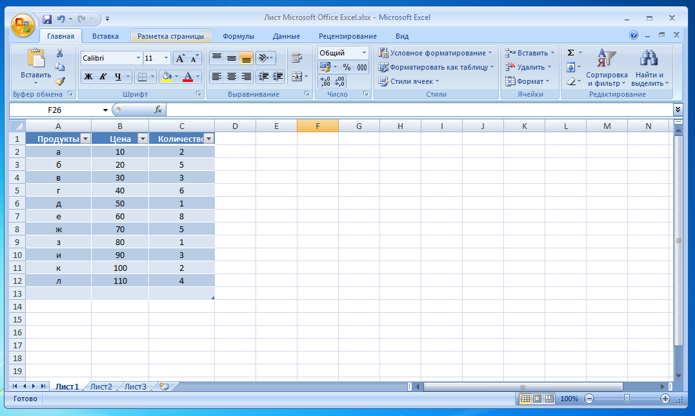This screenshot has width=695, height=416.
Task: Click the Office button orb
Action: click(23, 25)
